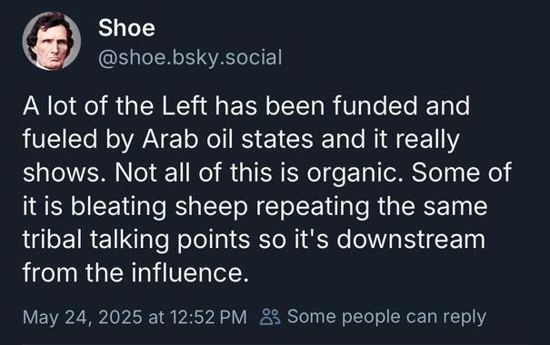Open Shoe's profile avatar picture
This screenshot has width=550, height=345.
coord(52,41)
